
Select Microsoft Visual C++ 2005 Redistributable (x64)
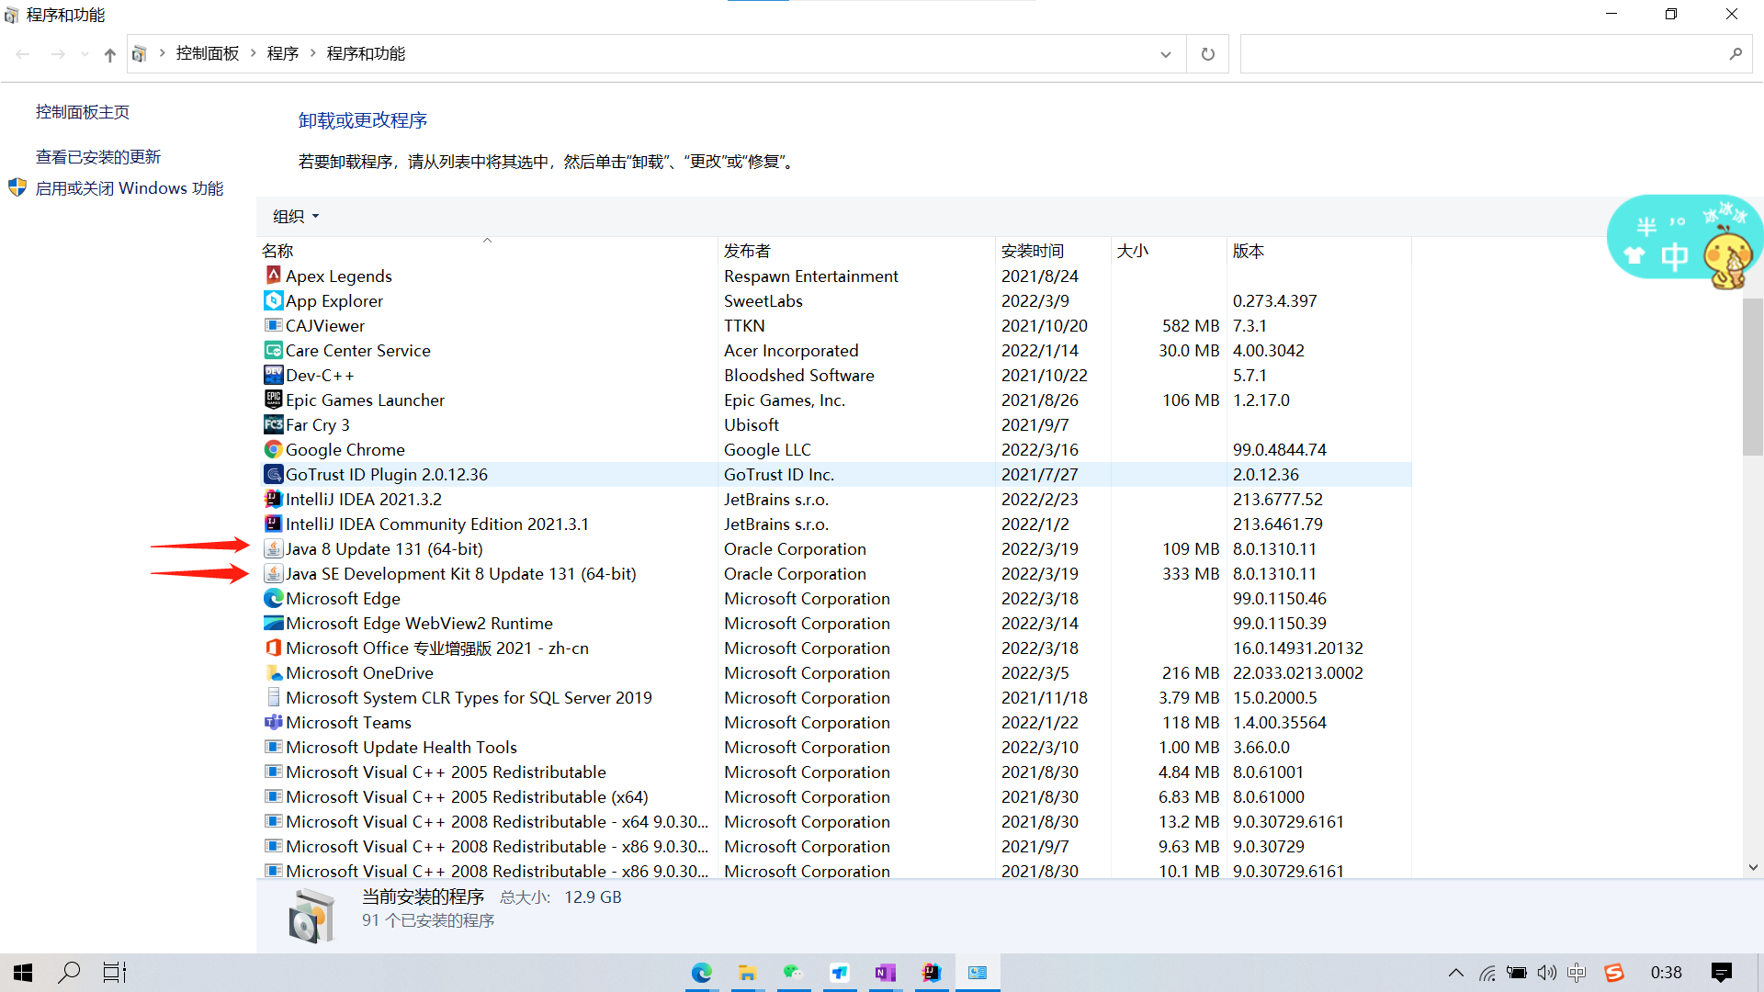click(x=834, y=796)
